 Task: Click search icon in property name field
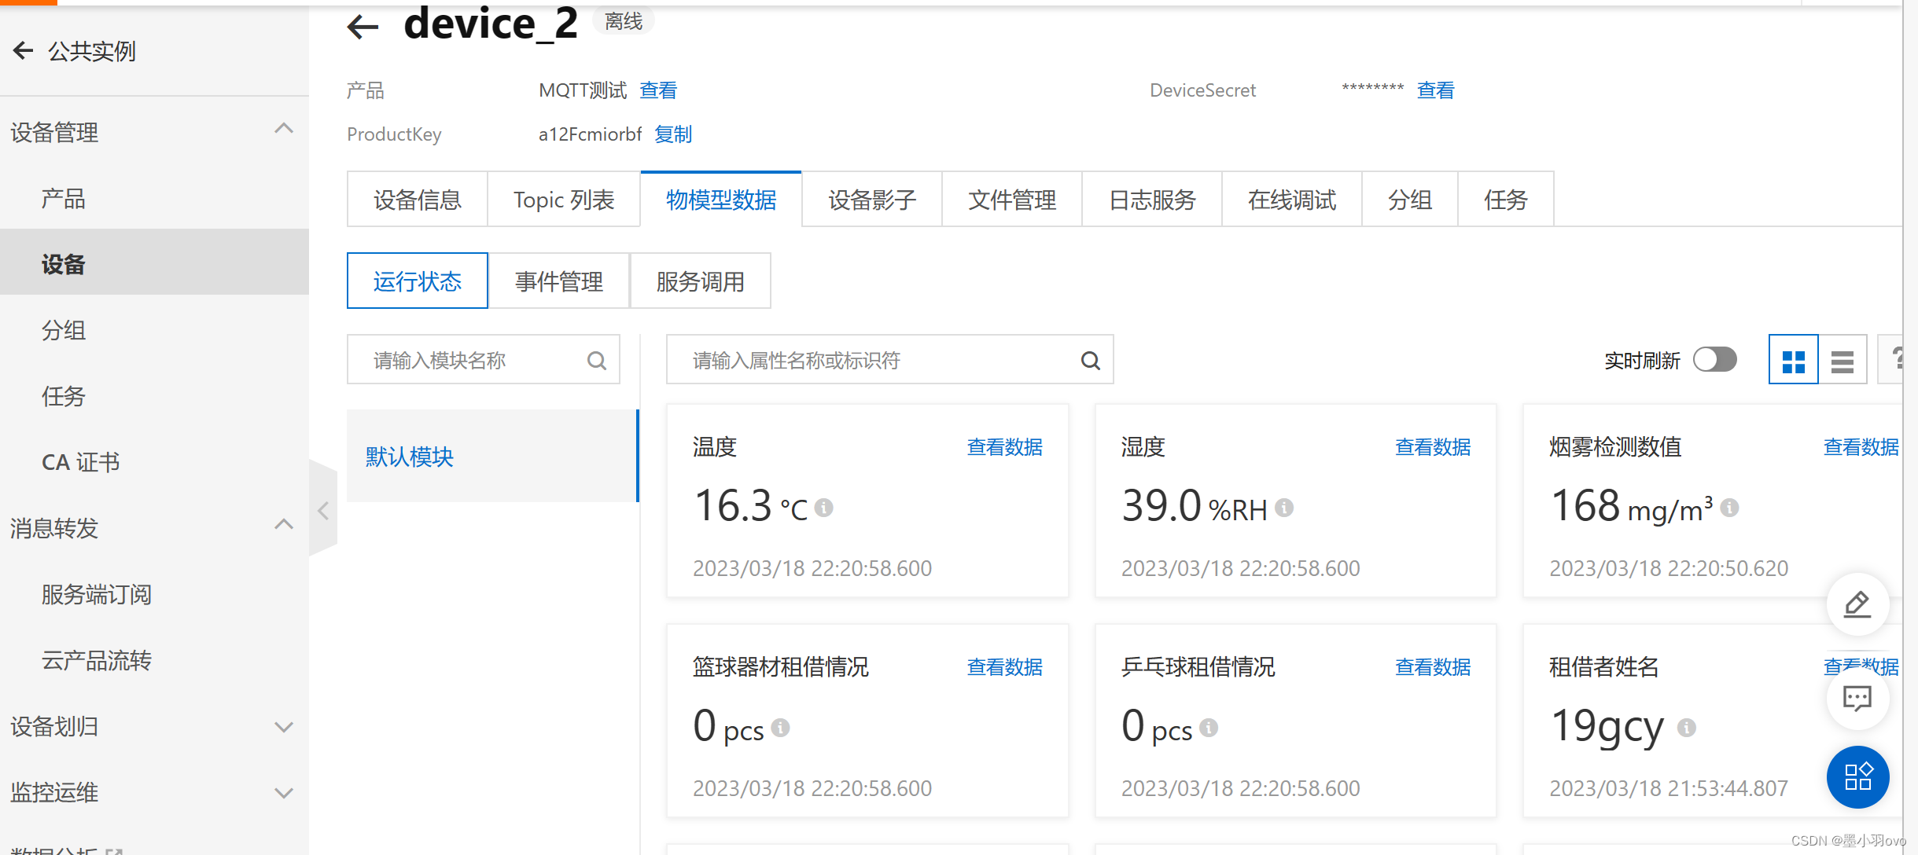[1090, 361]
